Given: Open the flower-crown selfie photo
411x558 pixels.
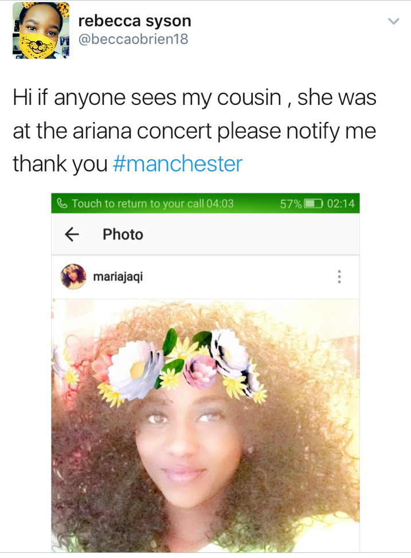Looking at the screenshot, I should pyautogui.click(x=205, y=426).
